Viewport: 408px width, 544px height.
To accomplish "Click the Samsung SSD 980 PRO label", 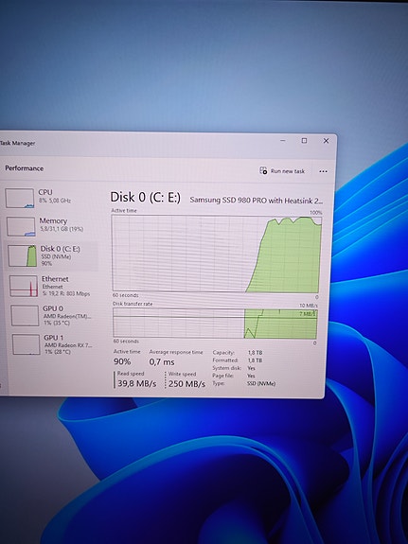I will [257, 201].
